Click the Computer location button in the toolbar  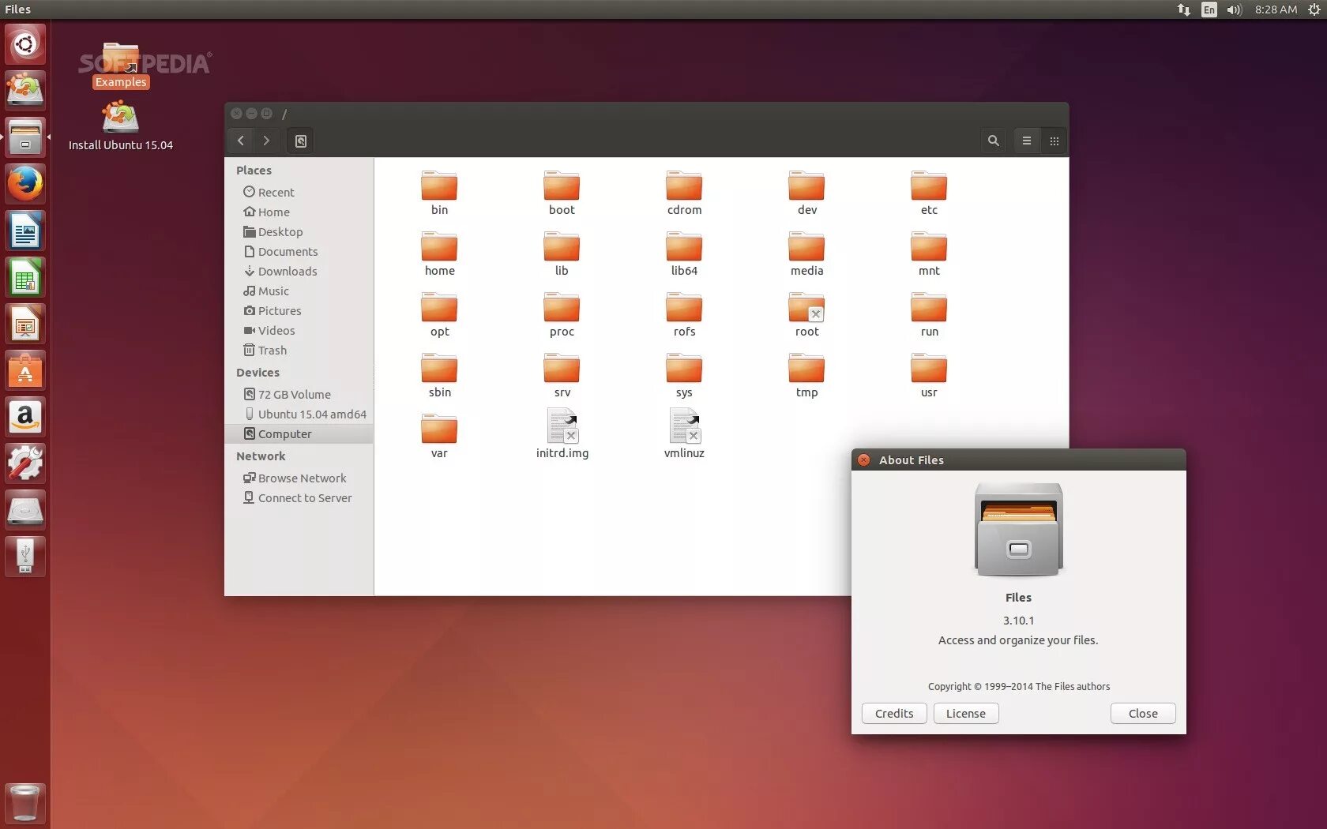pyautogui.click(x=300, y=141)
